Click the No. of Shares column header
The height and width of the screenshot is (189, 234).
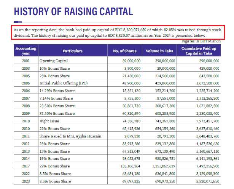(124, 51)
